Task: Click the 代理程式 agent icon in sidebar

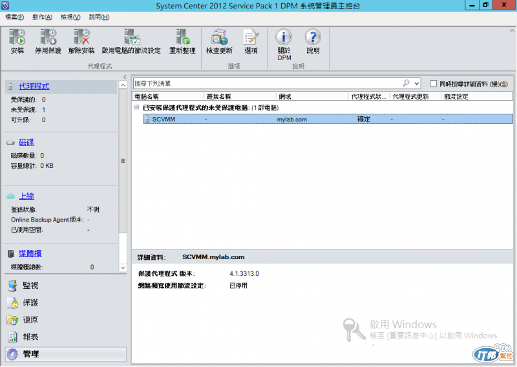Action: [x=10, y=87]
